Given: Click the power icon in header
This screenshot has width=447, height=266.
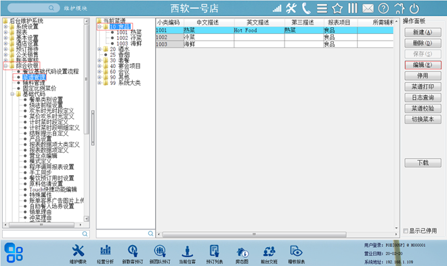Looking at the screenshot, I should [x=414, y=9].
